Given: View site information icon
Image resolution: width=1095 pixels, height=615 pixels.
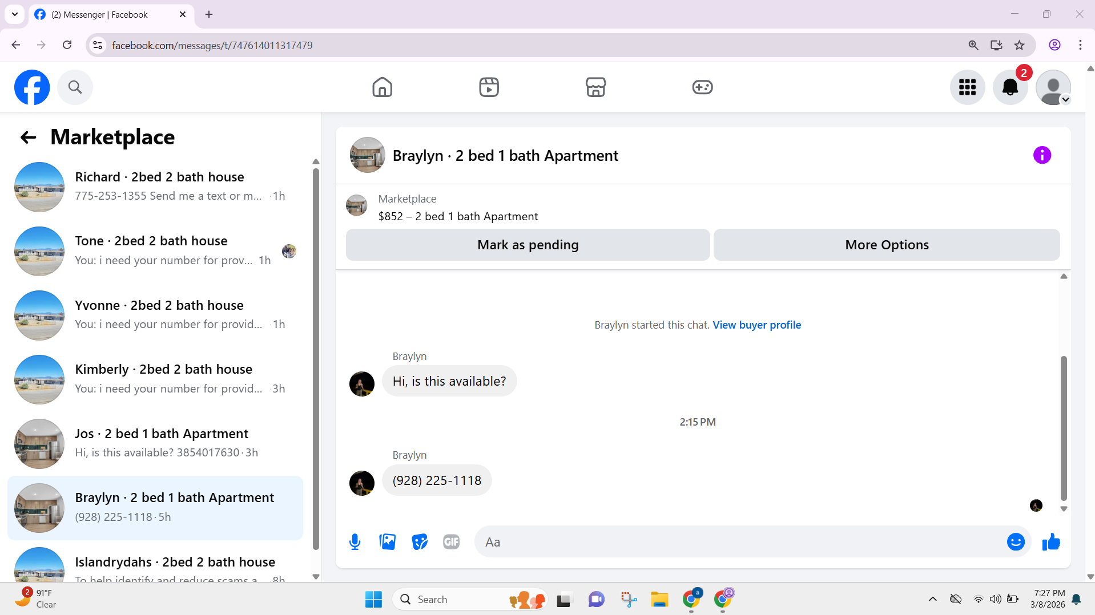Looking at the screenshot, I should click(98, 45).
